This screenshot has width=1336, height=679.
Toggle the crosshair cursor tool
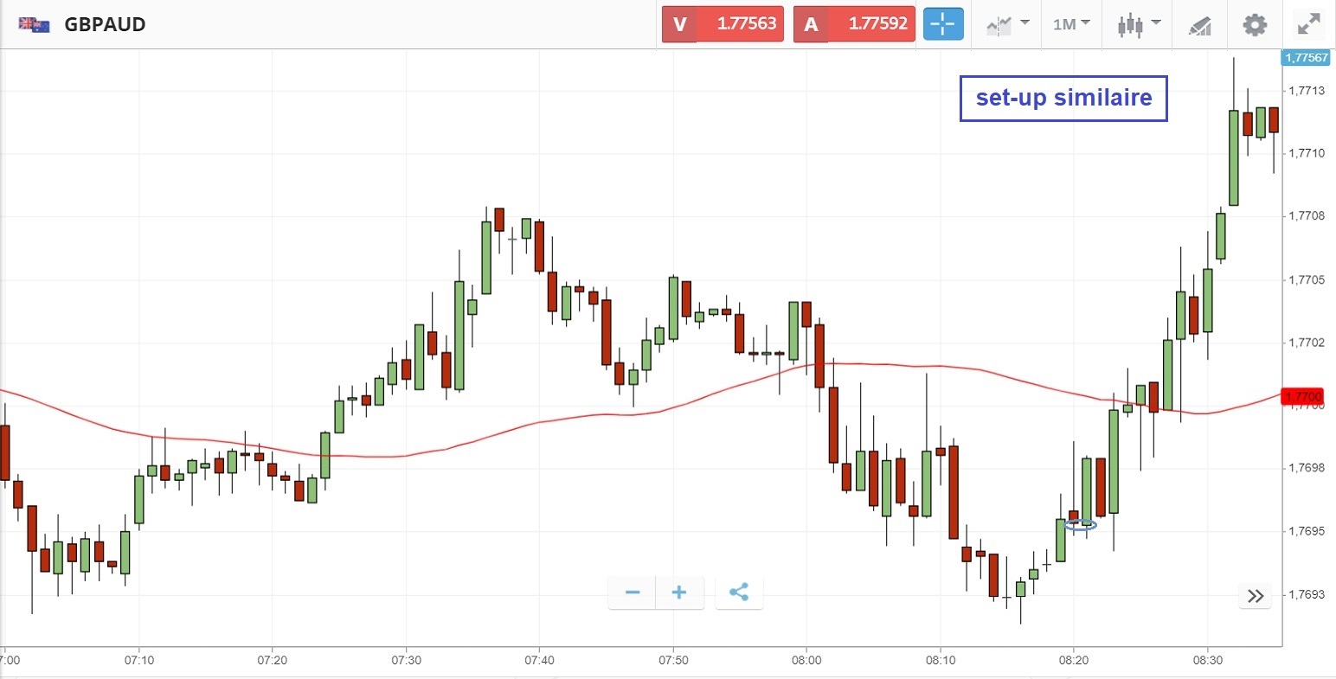(x=942, y=24)
